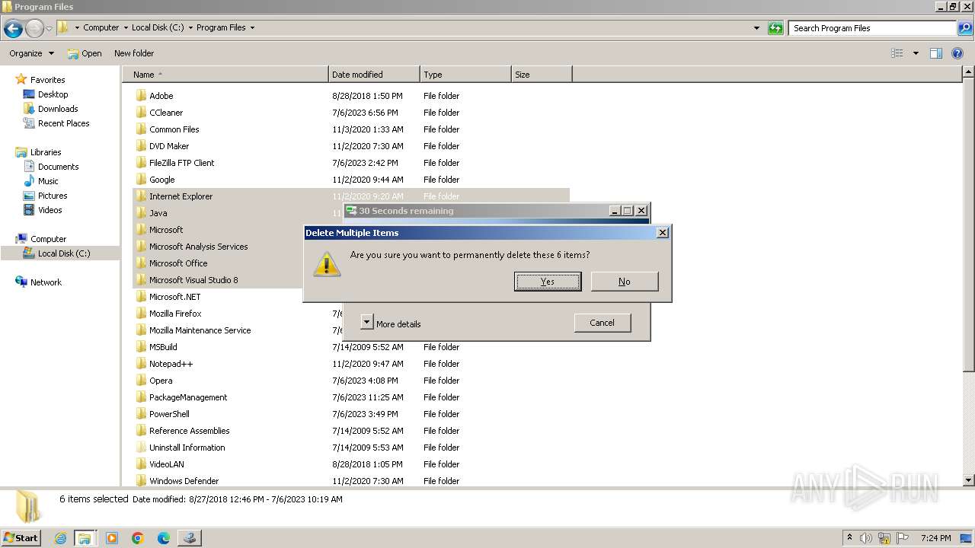
Task: Select Local Disk (C:) in breadcrumb
Action: [x=158, y=27]
